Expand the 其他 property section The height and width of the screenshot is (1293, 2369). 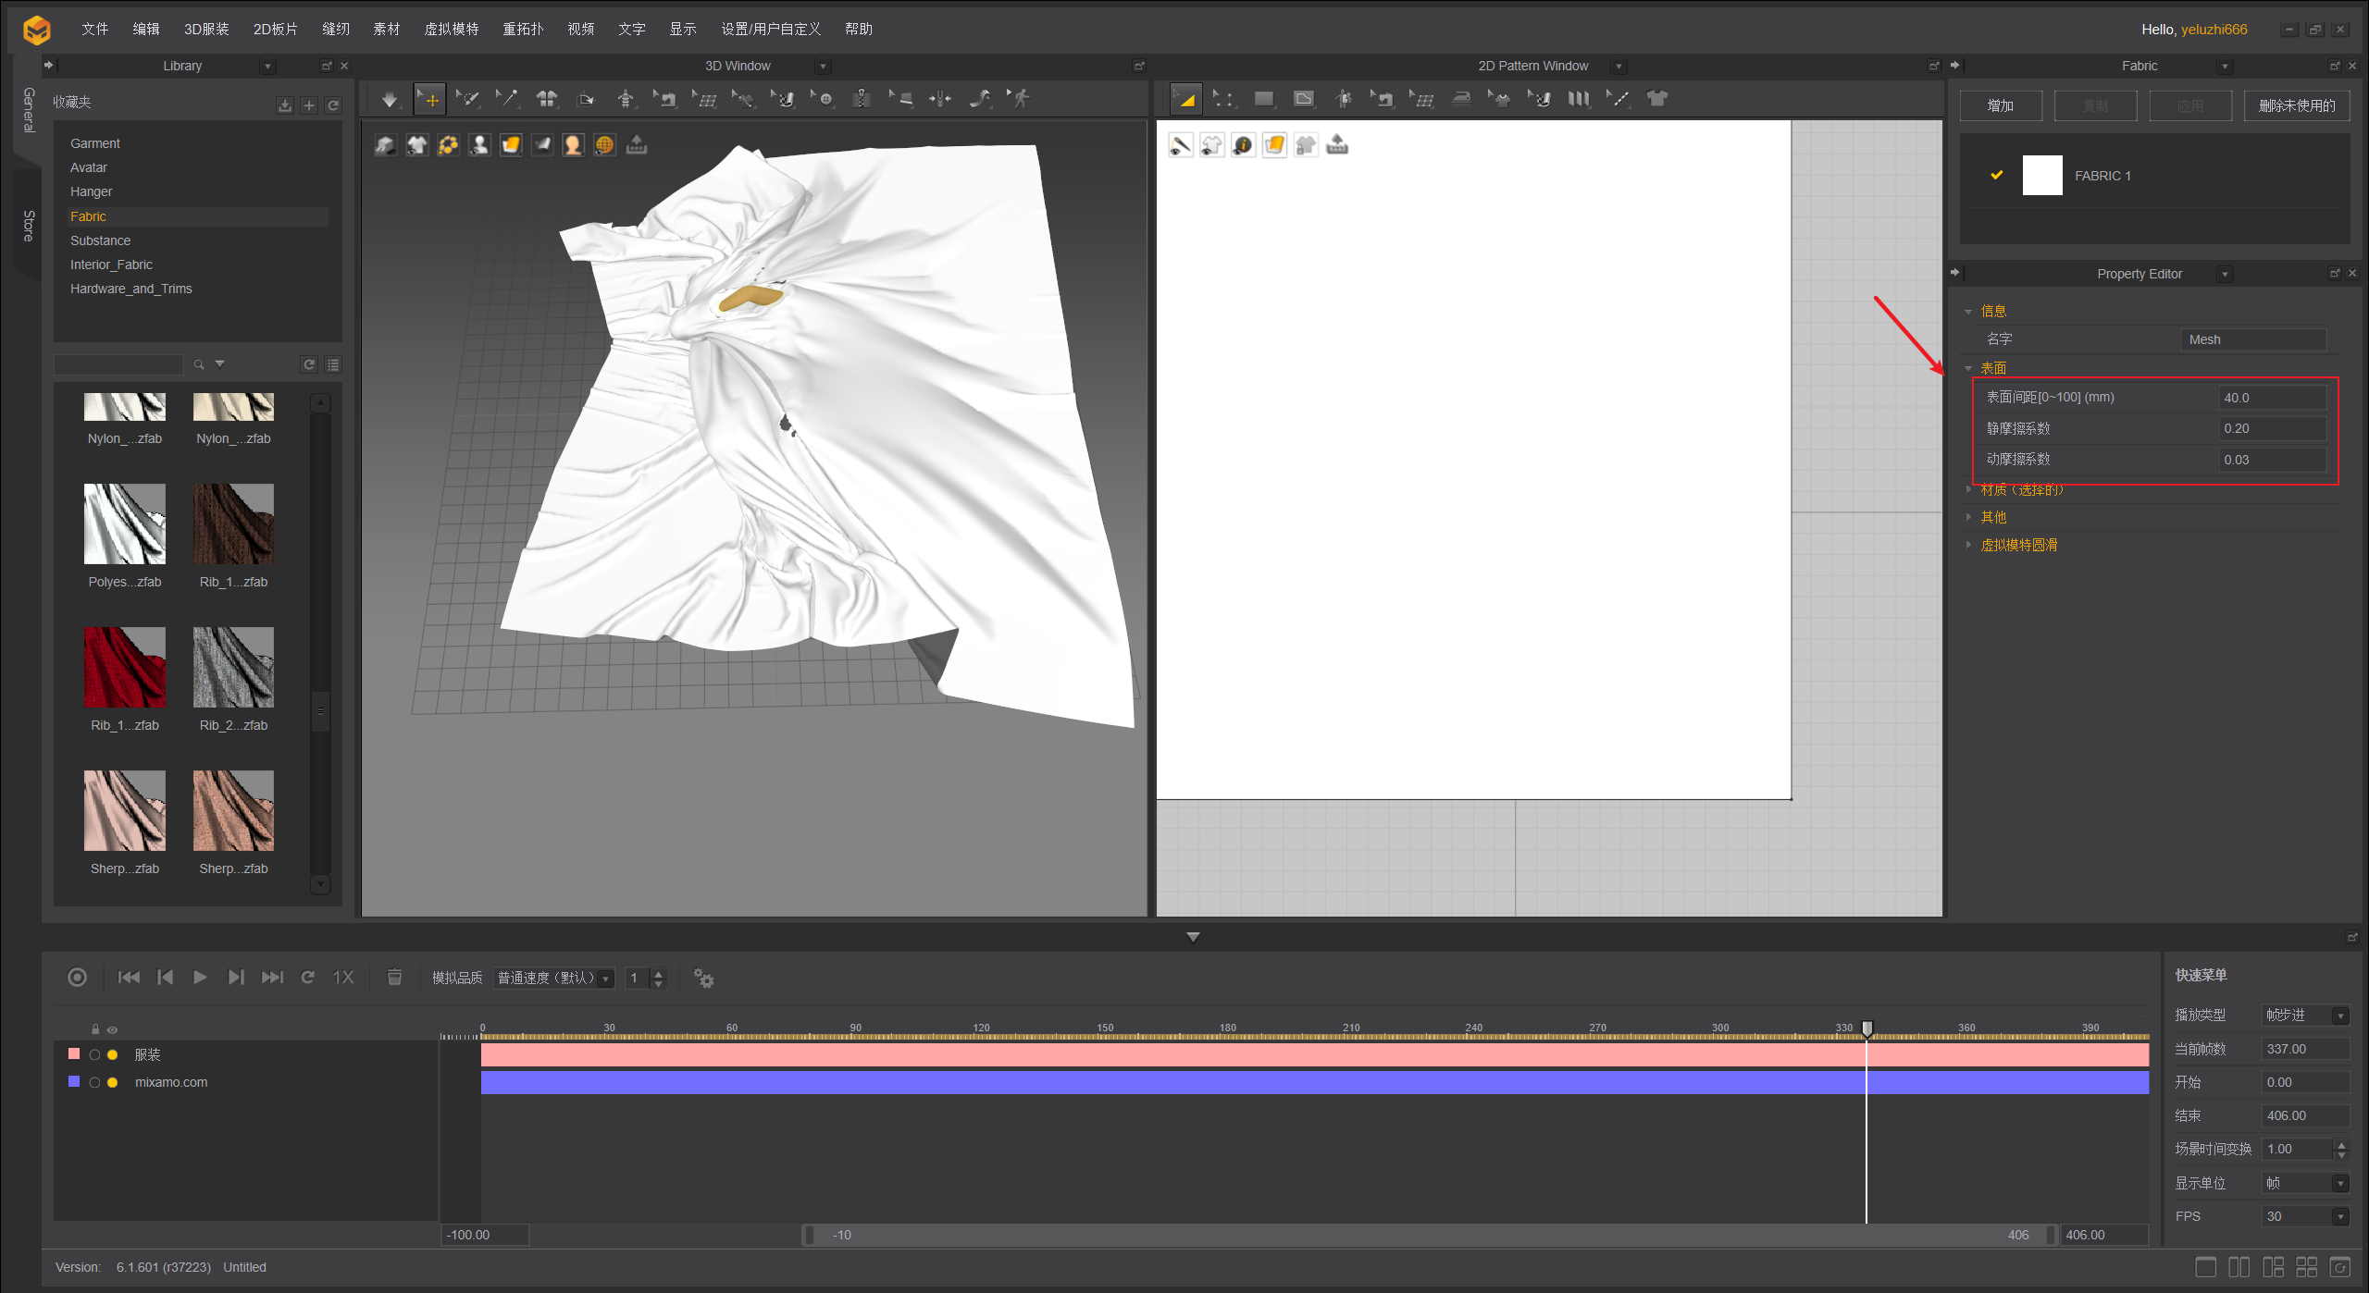point(1993,518)
